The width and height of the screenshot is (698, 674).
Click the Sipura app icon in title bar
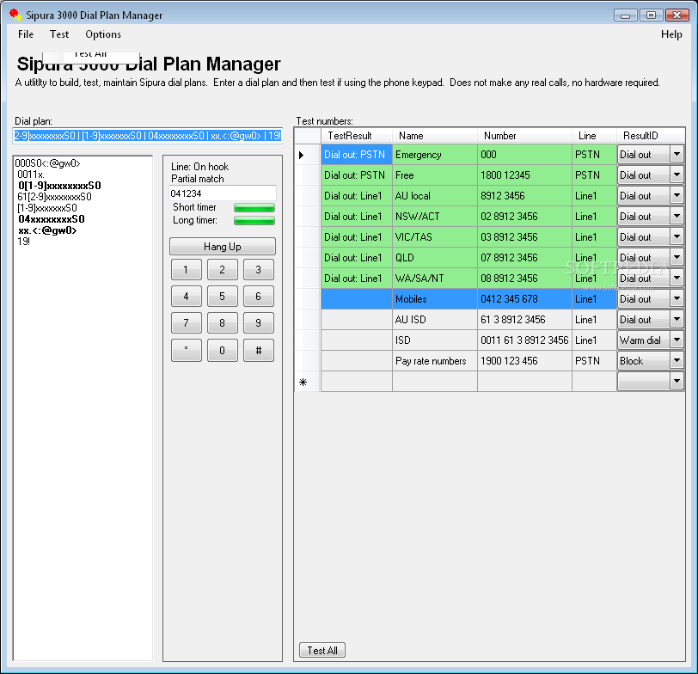click(15, 15)
